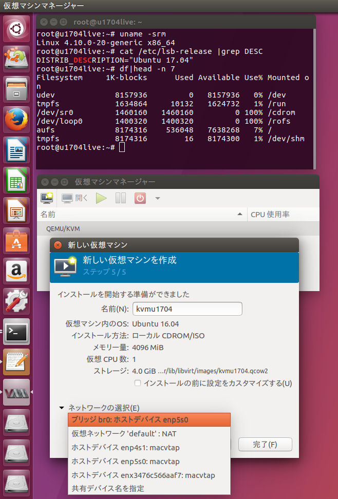Open text editor notepad icon in launcher

click(x=16, y=362)
